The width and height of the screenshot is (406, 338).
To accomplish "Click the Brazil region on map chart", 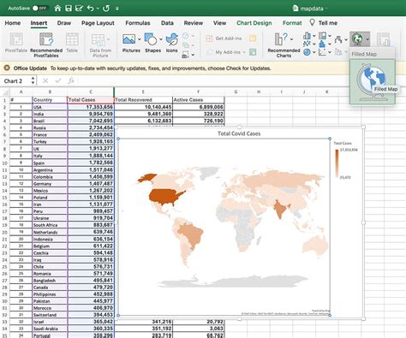I will (193, 234).
